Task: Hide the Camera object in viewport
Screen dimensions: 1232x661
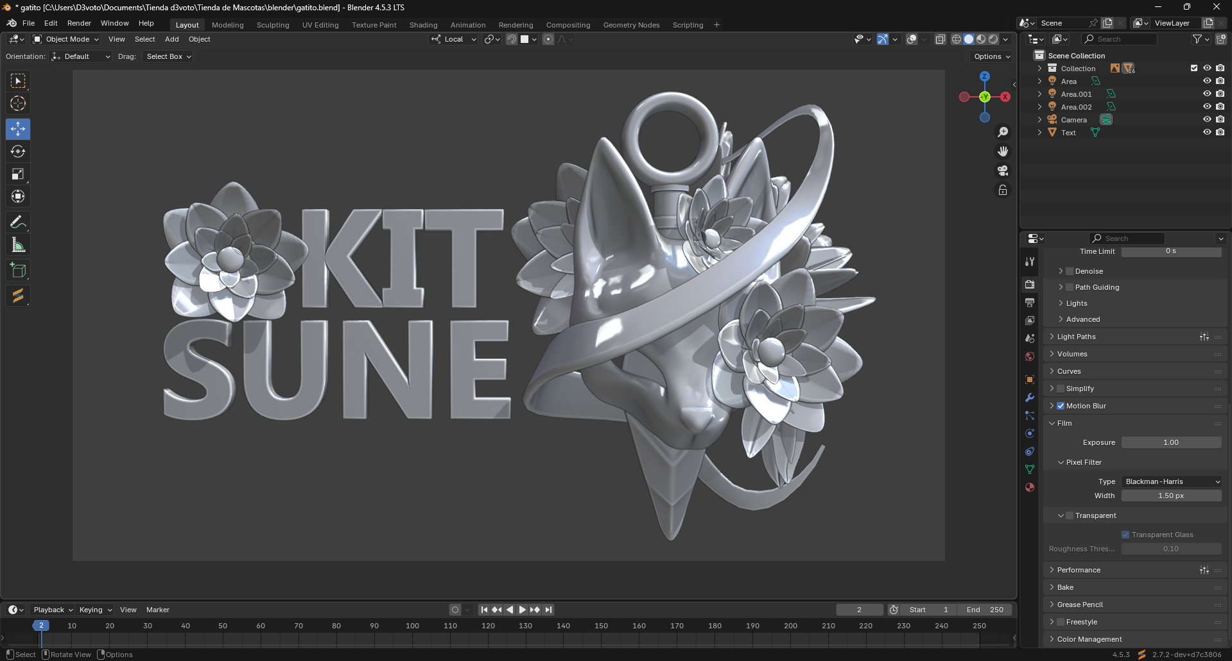Action: coord(1206,120)
